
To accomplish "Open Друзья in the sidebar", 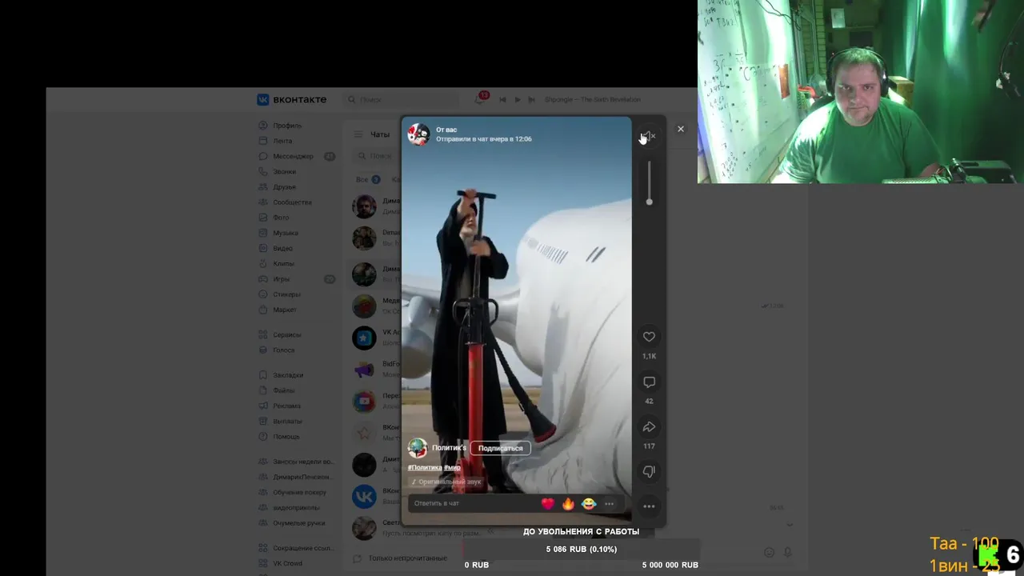I will tap(284, 186).
